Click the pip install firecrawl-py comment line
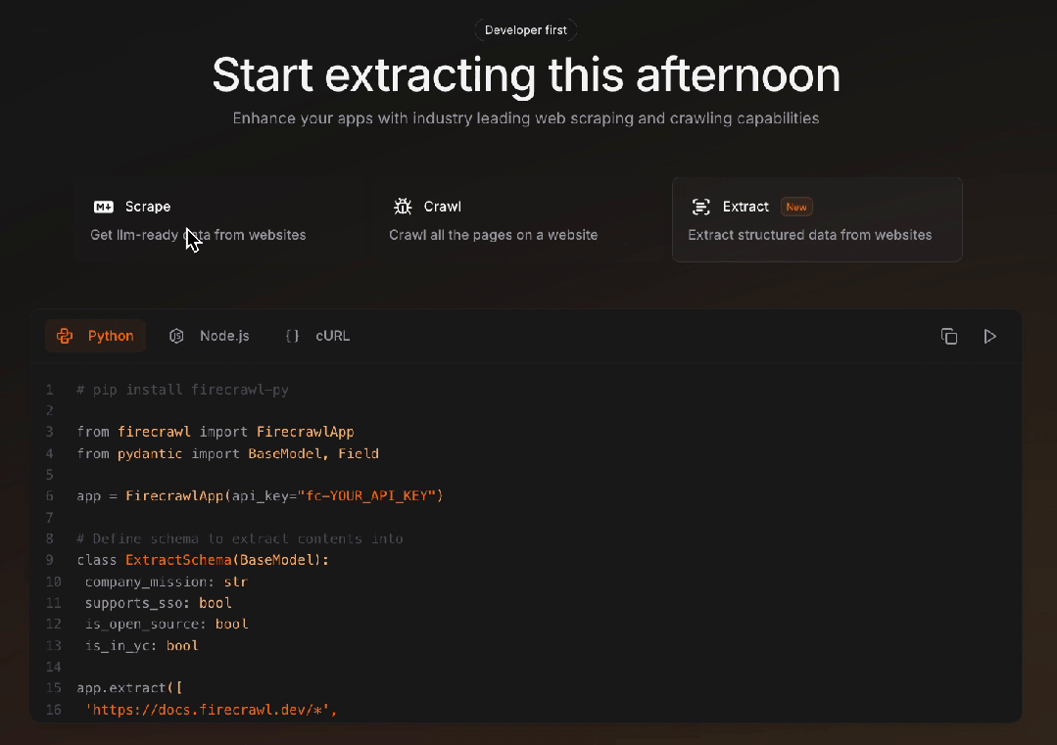This screenshot has width=1057, height=745. click(x=182, y=390)
